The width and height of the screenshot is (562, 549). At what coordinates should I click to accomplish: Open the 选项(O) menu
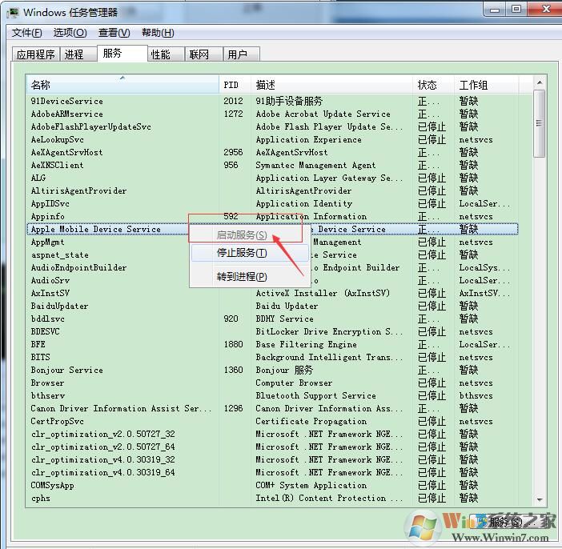(x=70, y=33)
